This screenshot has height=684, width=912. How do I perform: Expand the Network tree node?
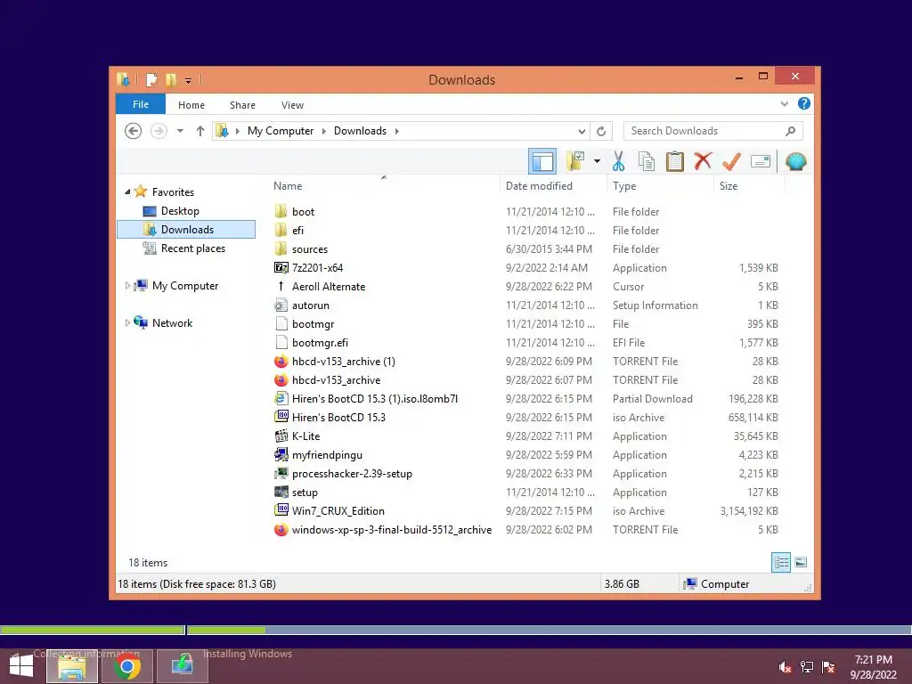[127, 322]
